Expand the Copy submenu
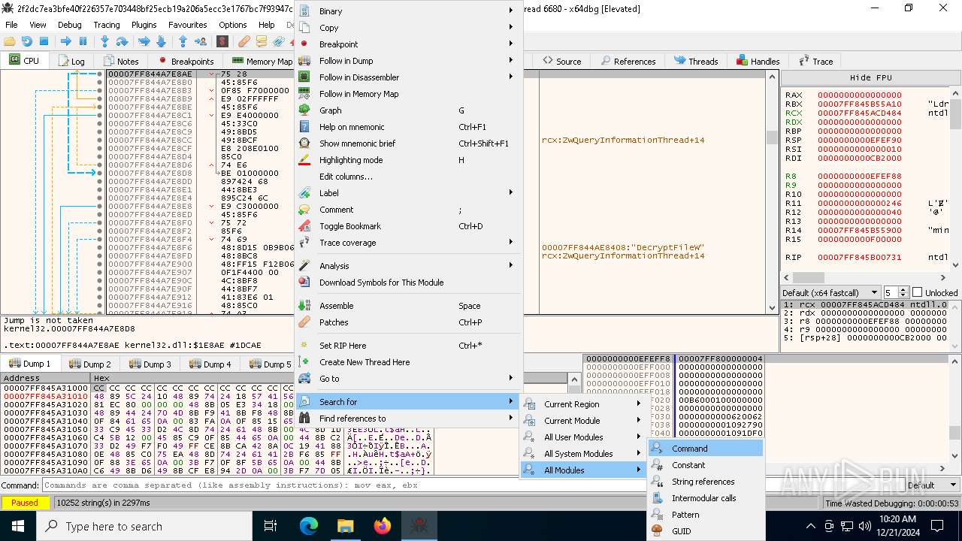Image resolution: width=962 pixels, height=541 pixels. (409, 28)
